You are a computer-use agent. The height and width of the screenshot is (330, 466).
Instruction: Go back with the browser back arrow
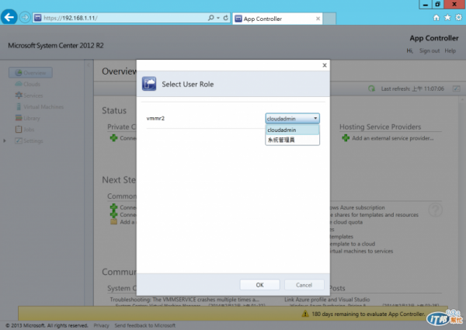click(9, 17)
